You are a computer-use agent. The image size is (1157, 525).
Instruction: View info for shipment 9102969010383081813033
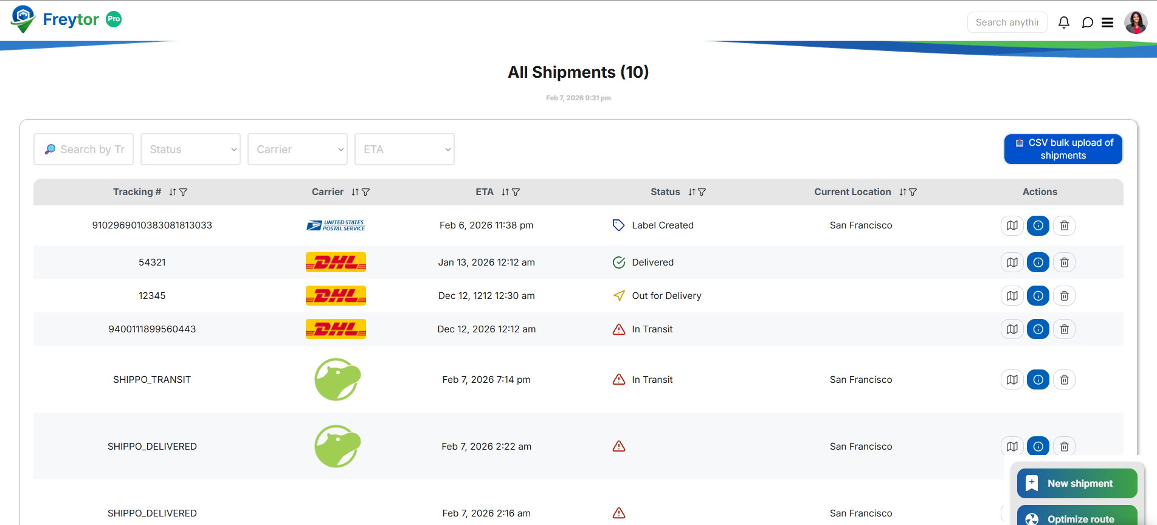1038,225
